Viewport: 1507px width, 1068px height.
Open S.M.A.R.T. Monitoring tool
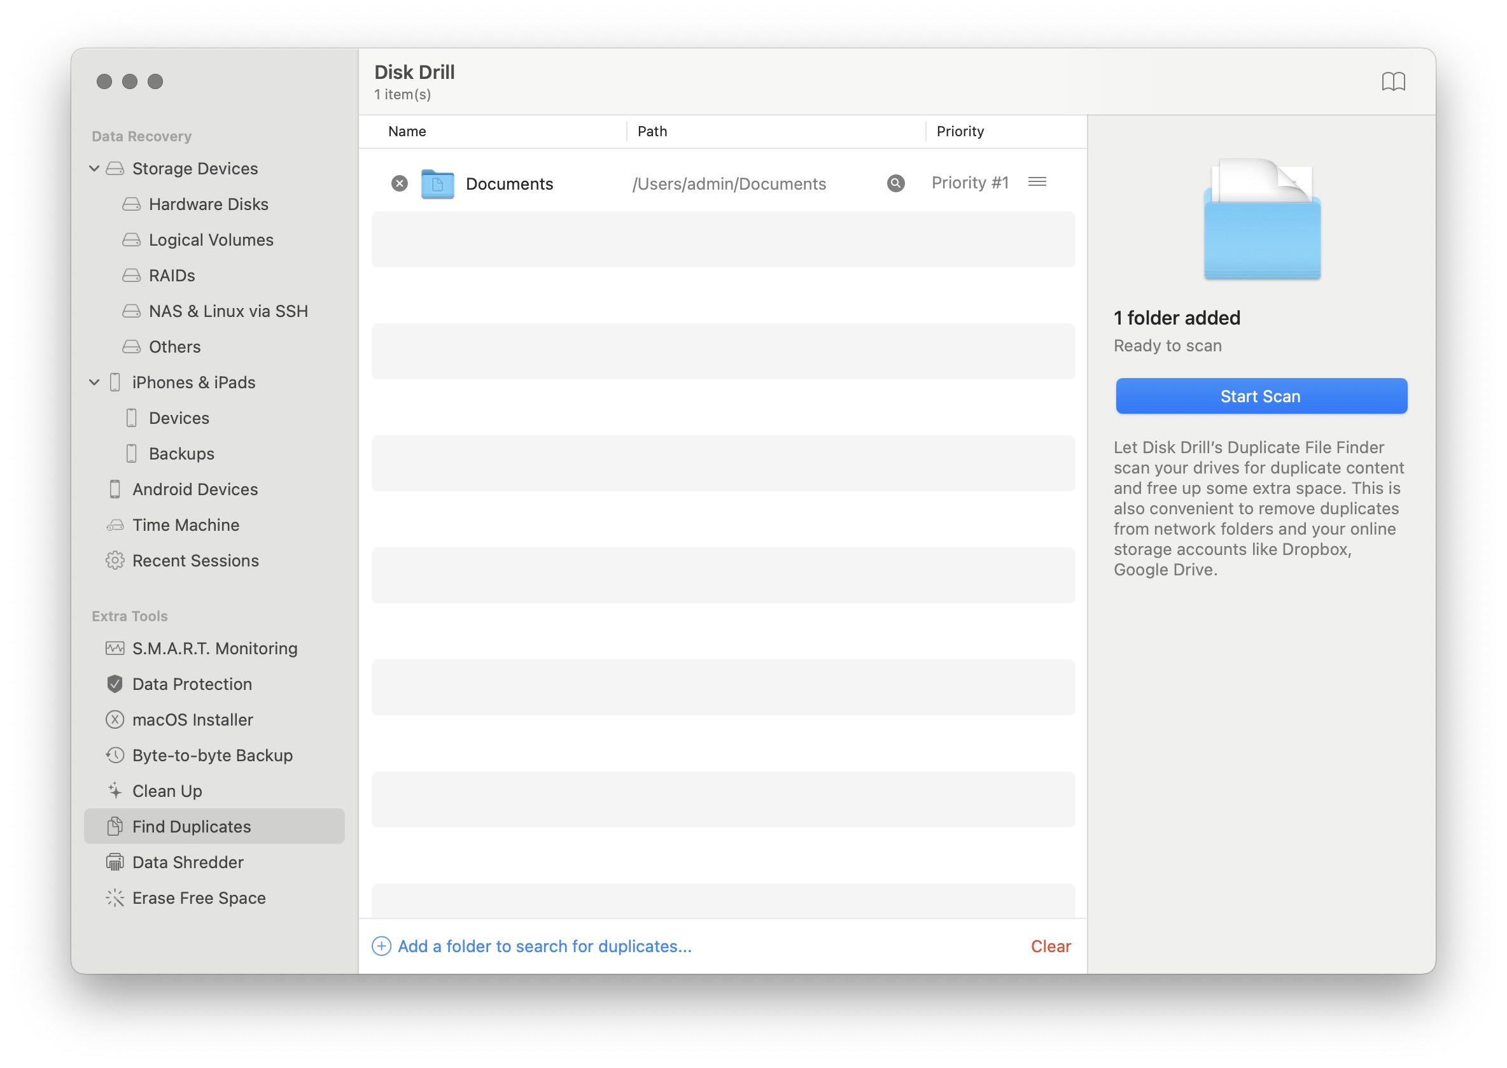[215, 649]
